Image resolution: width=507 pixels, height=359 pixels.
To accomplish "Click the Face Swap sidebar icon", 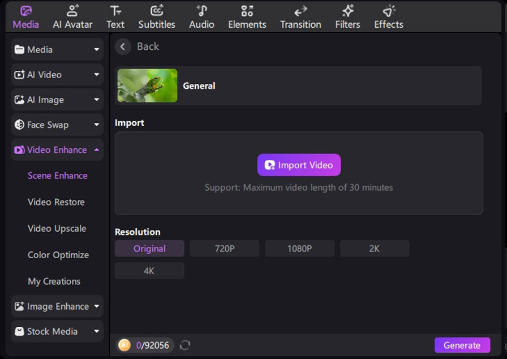I will 19,125.
